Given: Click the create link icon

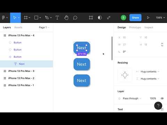Looking at the screenshot, I should (109, 18).
